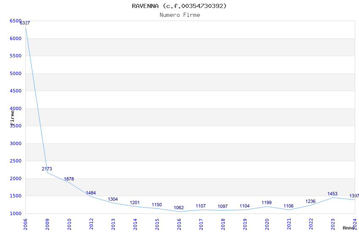Click the y-axis value 6500

pyautogui.click(x=16, y=21)
